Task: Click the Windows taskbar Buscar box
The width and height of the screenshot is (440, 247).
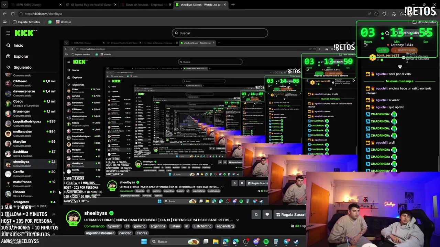Action: point(175,242)
